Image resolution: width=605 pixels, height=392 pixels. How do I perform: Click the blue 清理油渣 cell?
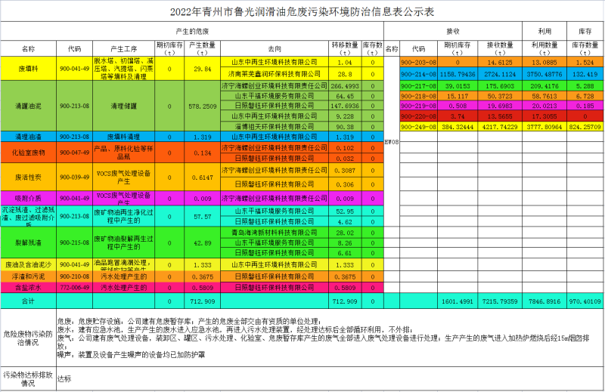pos(28,137)
